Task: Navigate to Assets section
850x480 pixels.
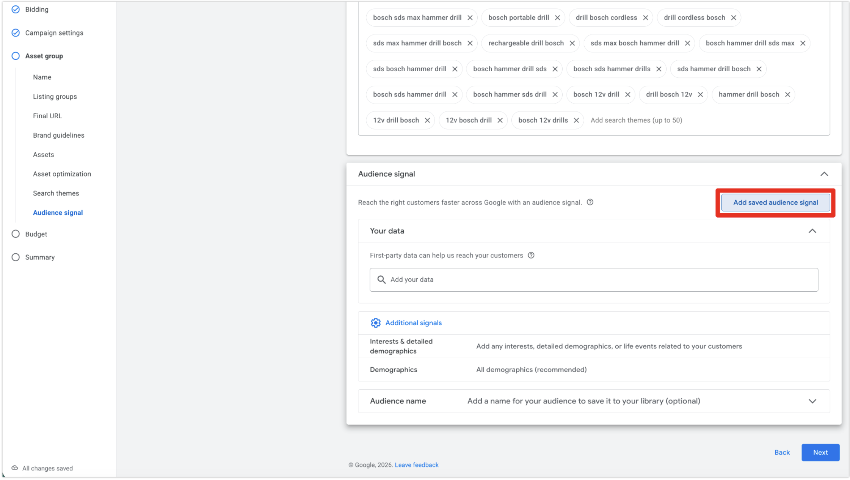Action: point(44,154)
